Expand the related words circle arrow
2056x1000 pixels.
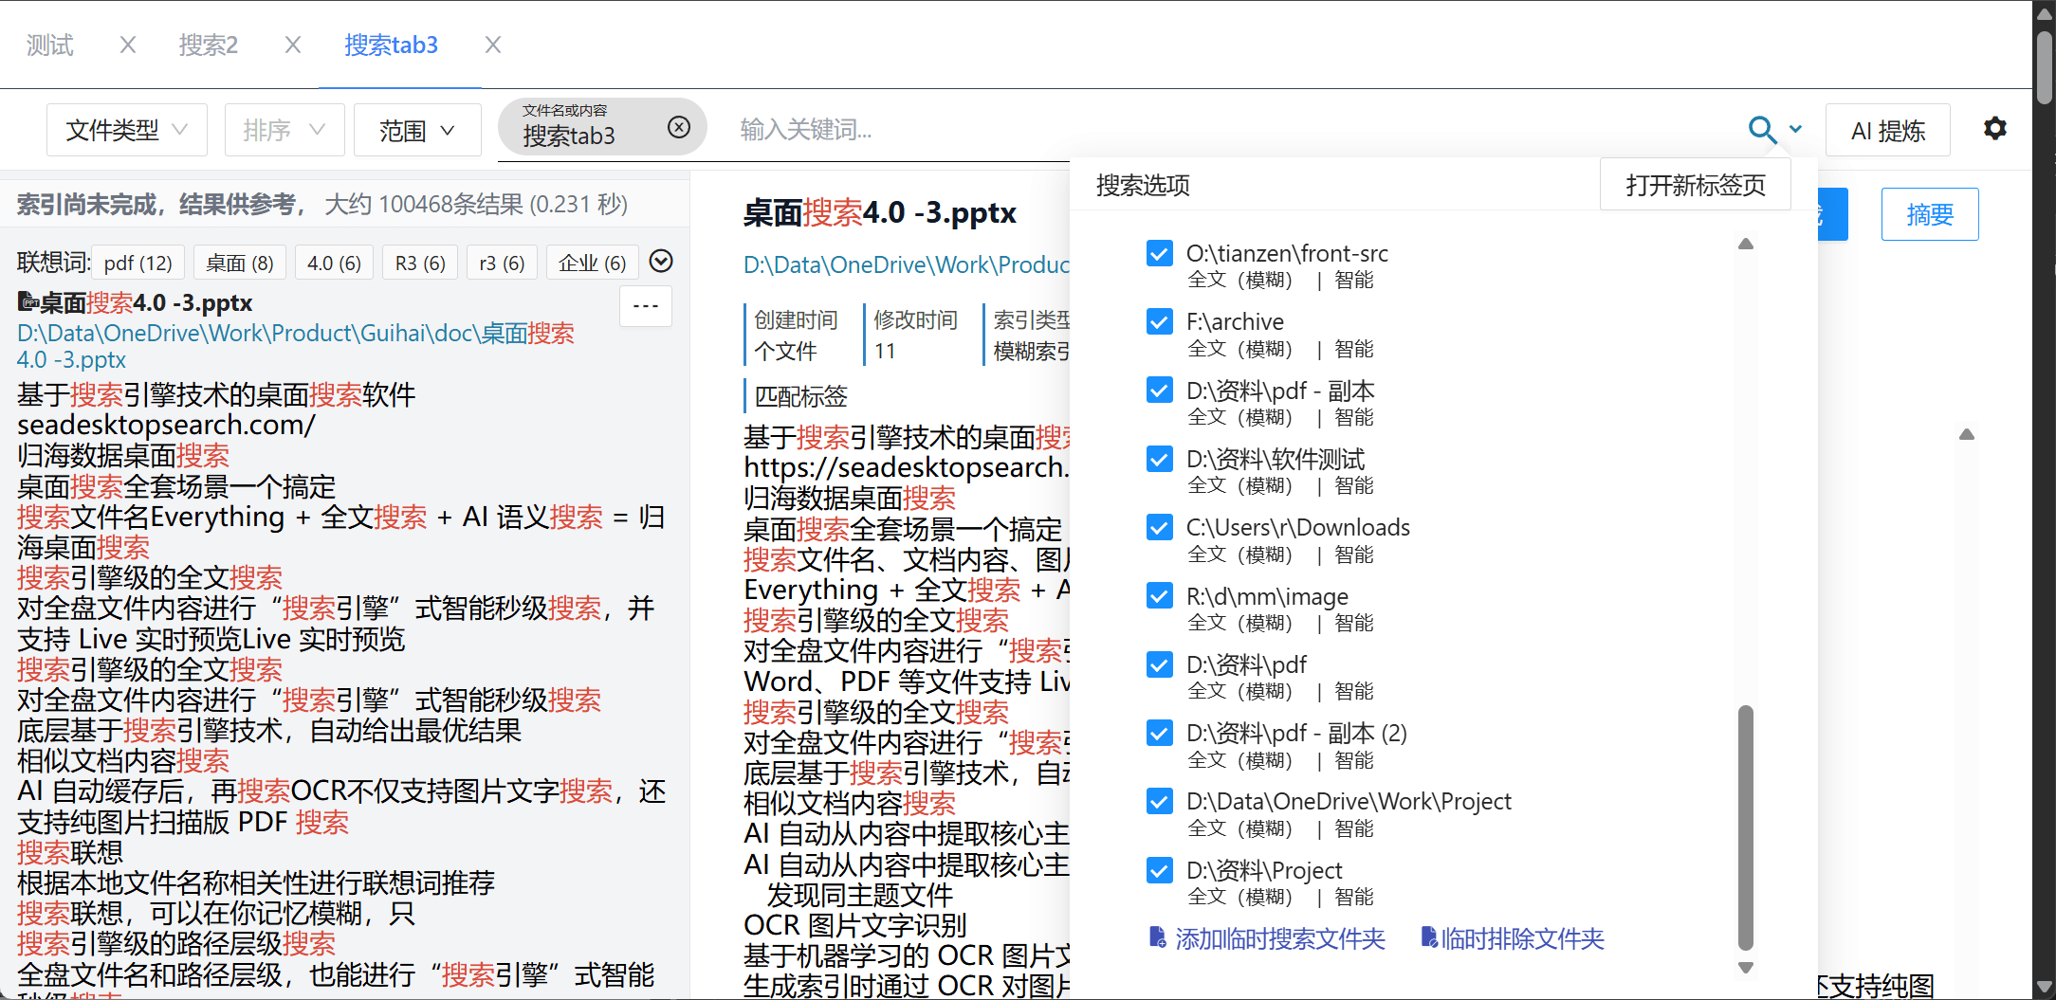coord(661,261)
